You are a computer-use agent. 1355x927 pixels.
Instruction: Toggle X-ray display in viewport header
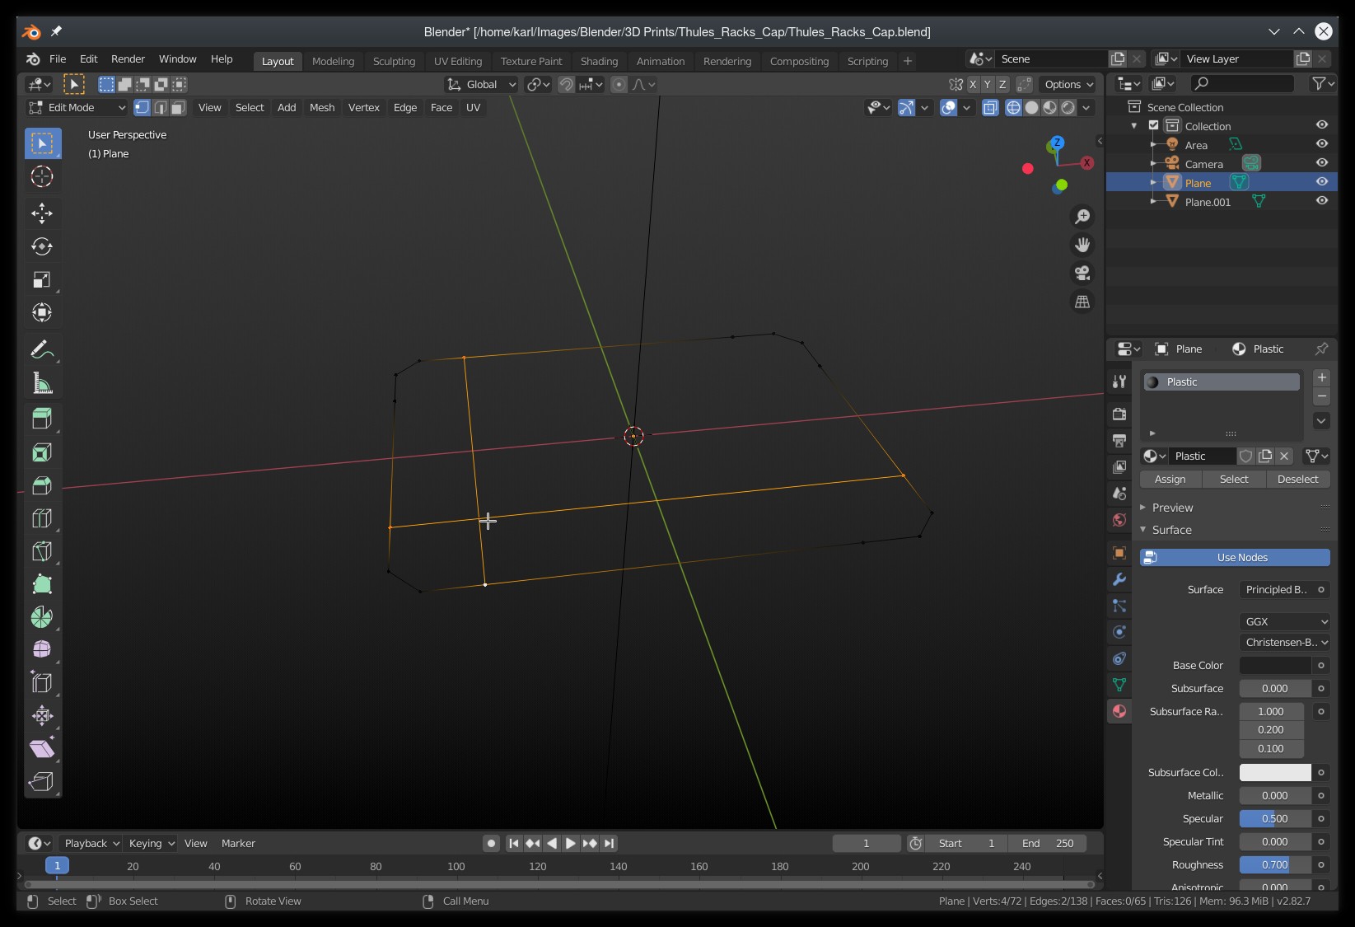click(990, 107)
